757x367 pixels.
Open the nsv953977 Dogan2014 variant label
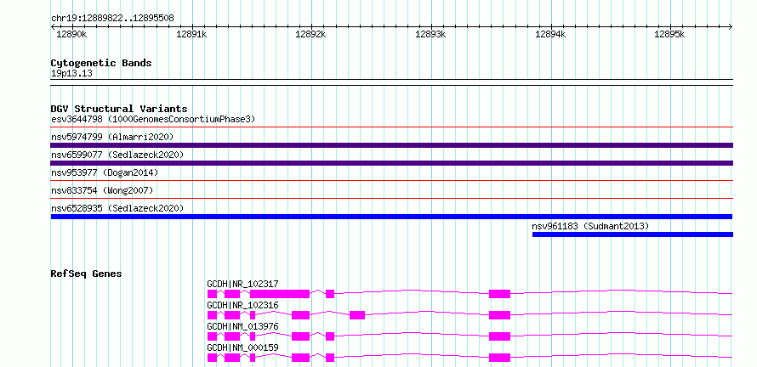click(105, 172)
